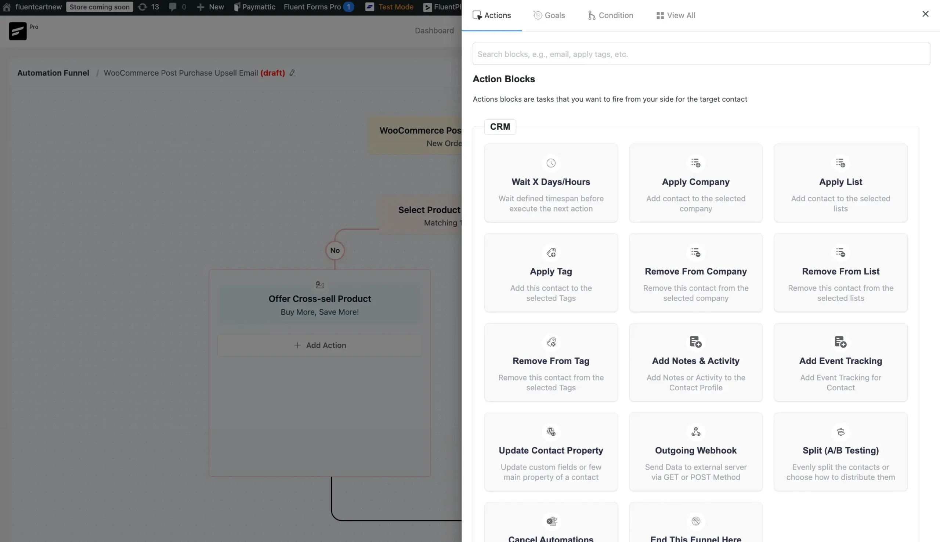940x542 pixels.
Task: Click the Cancel Automations icon
Action: [551, 521]
